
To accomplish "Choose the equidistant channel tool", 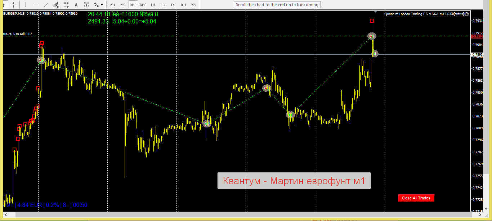I will pos(56,5).
